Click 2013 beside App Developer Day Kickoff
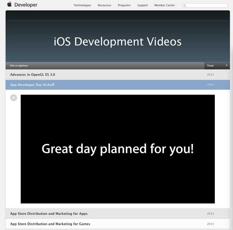The height and width of the screenshot is (230, 233). [210, 85]
